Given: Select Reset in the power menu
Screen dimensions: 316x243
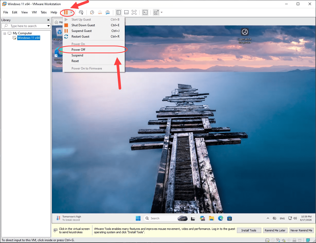Looking at the screenshot, I should tap(94, 61).
